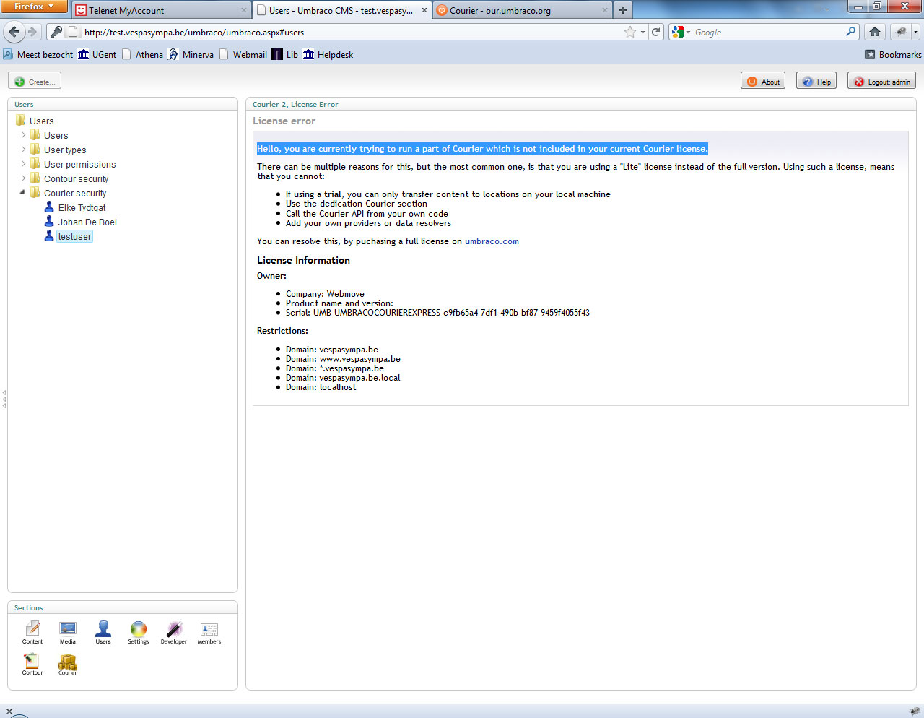Click the Google search box
Screen dimensions: 924x718
tap(767, 32)
